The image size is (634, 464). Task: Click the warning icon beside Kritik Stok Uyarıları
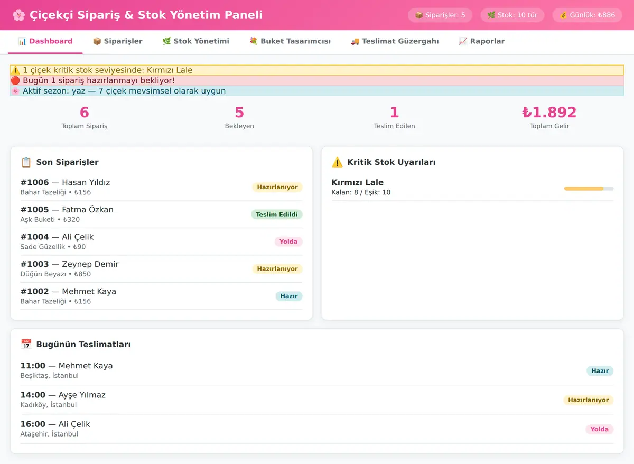pos(337,162)
